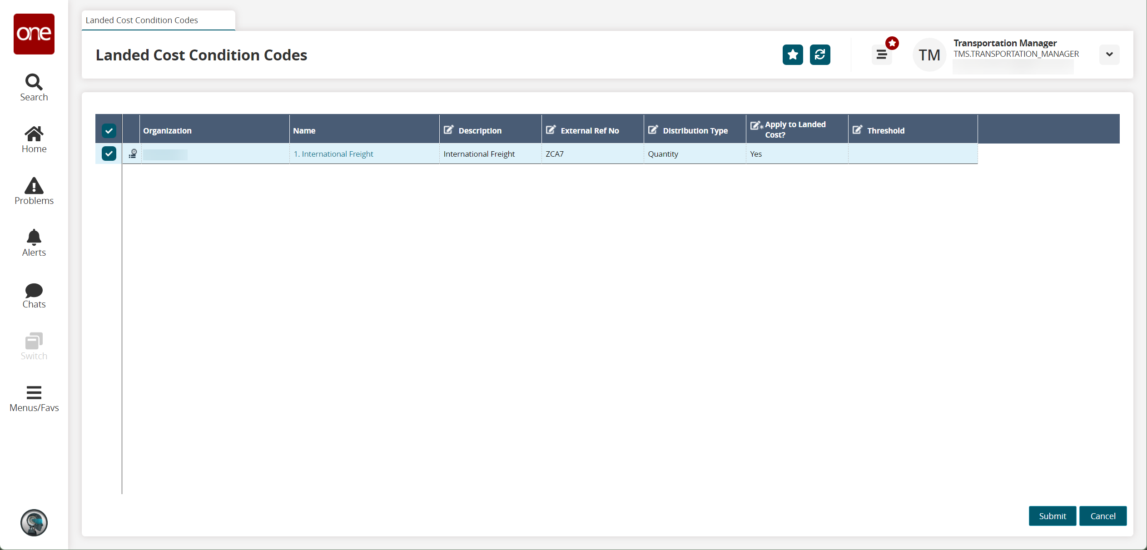Screen dimensions: 1147x550
Task: Toggle the International Freight row checkbox
Action: pos(109,154)
